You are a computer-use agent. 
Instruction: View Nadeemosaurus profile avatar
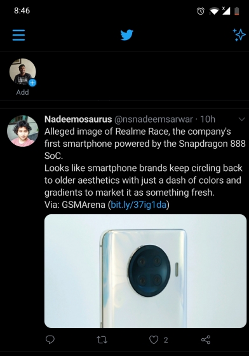pyautogui.click(x=23, y=131)
